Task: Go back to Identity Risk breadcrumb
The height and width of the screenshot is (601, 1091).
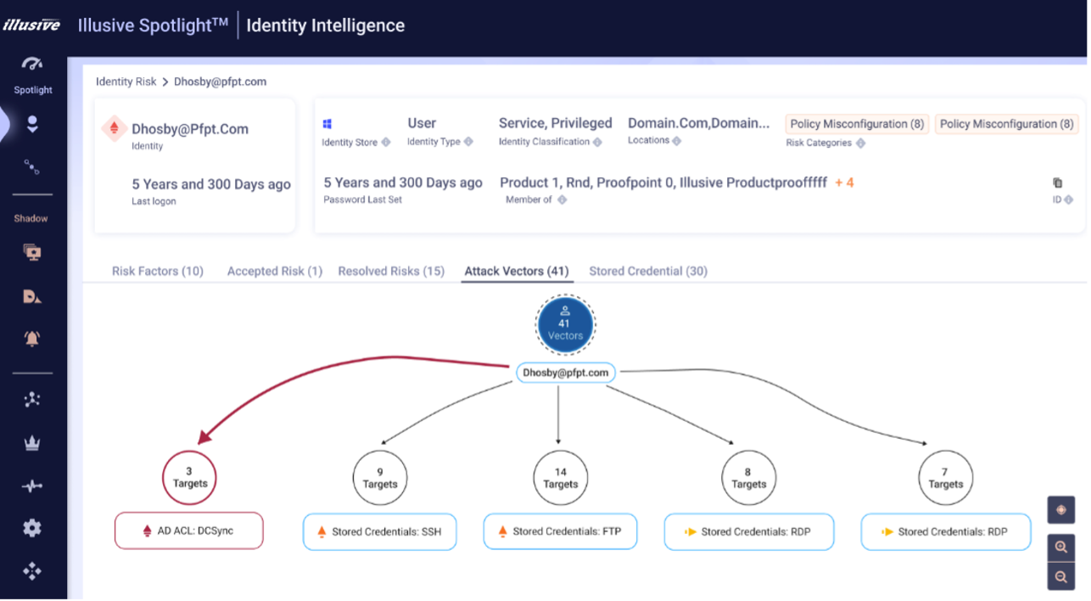Action: pos(126,81)
